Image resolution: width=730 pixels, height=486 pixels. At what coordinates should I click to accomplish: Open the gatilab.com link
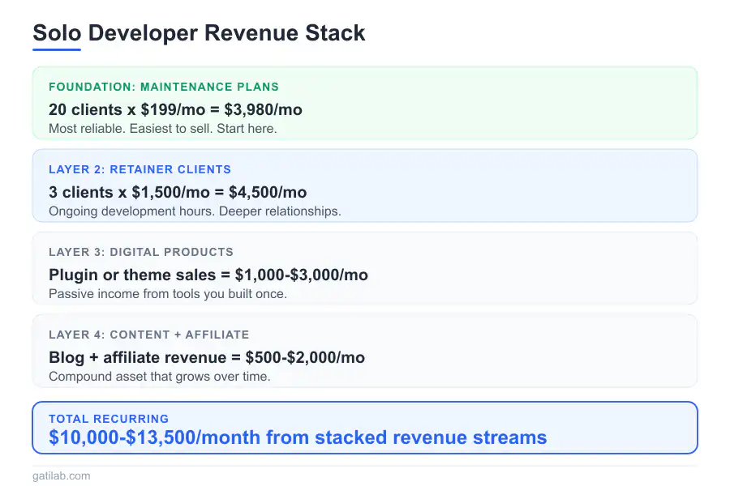[61, 475]
